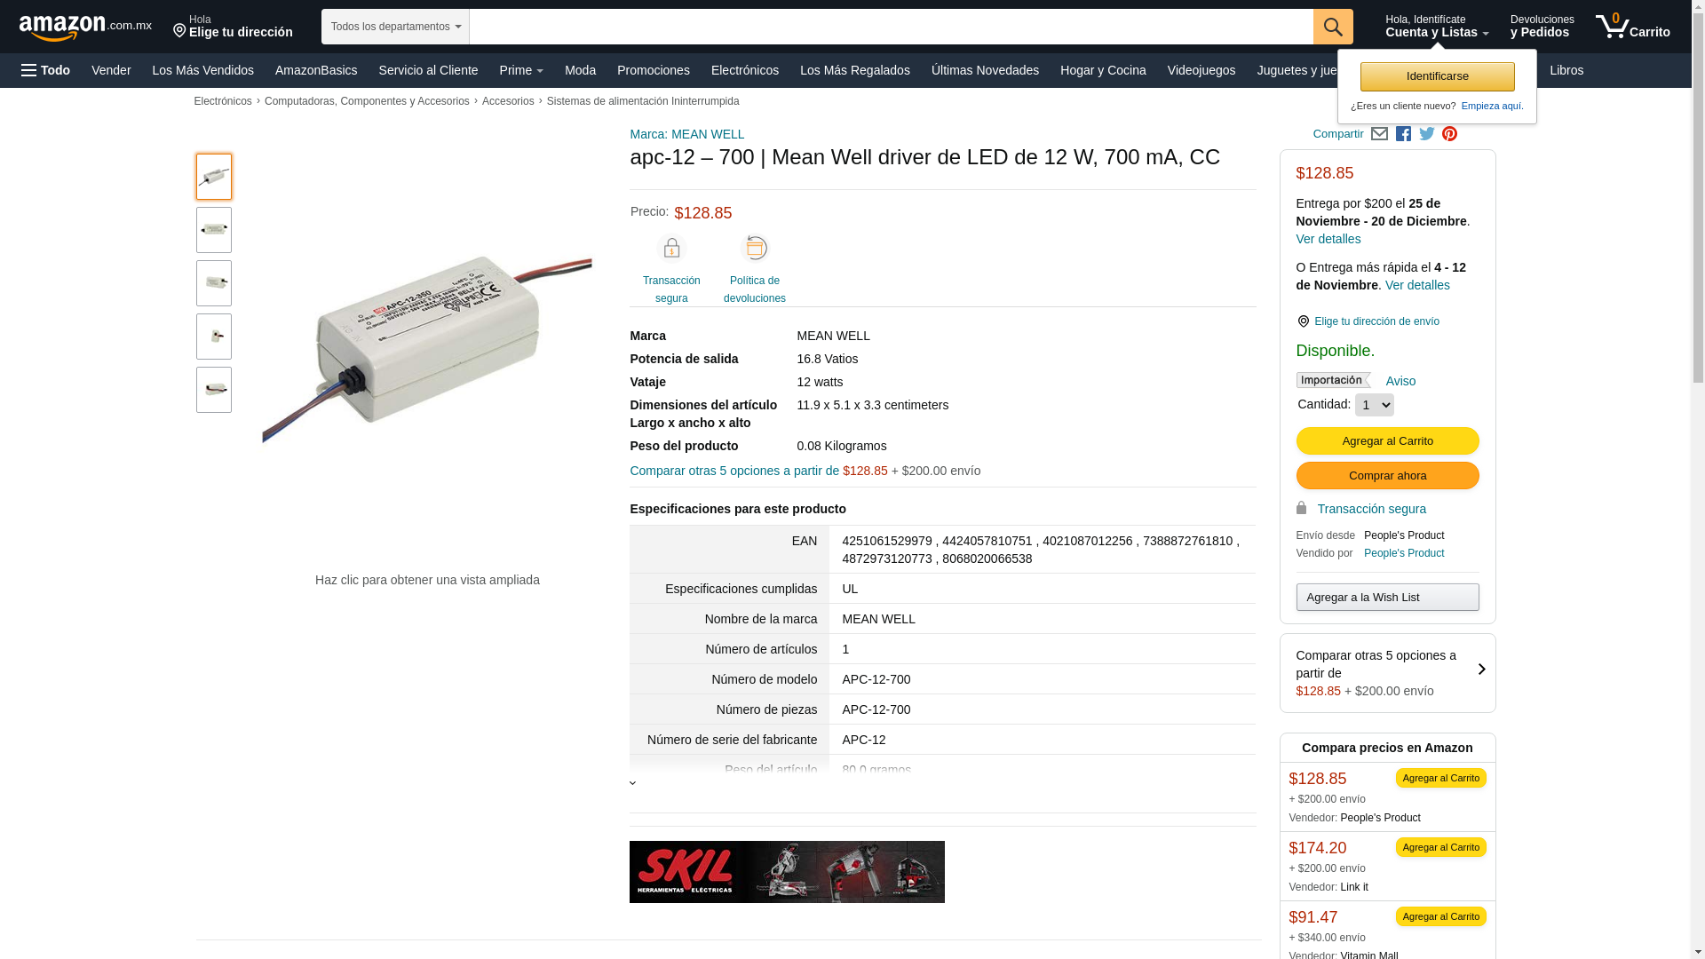
Task: Open the Todo hamburger menu
Action: point(46,70)
